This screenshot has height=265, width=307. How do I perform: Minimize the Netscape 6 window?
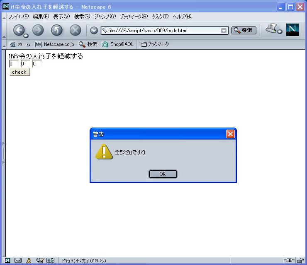(281, 7)
